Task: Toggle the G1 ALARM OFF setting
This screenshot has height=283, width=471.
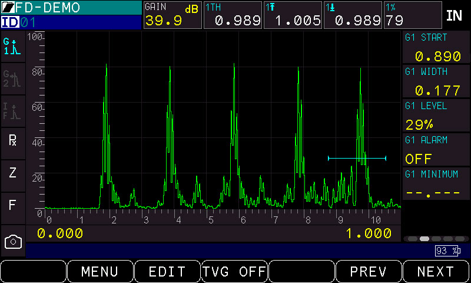Action: click(436, 150)
